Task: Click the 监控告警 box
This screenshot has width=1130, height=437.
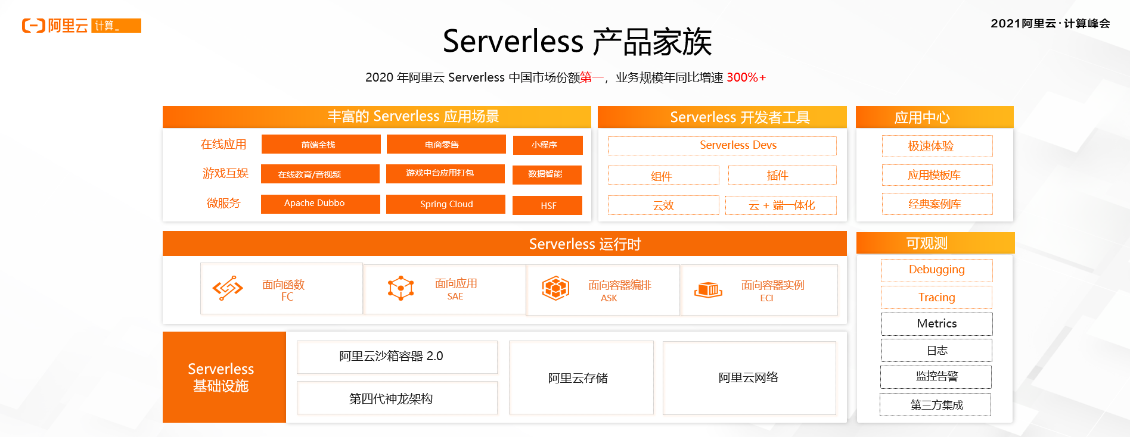Action: [936, 377]
